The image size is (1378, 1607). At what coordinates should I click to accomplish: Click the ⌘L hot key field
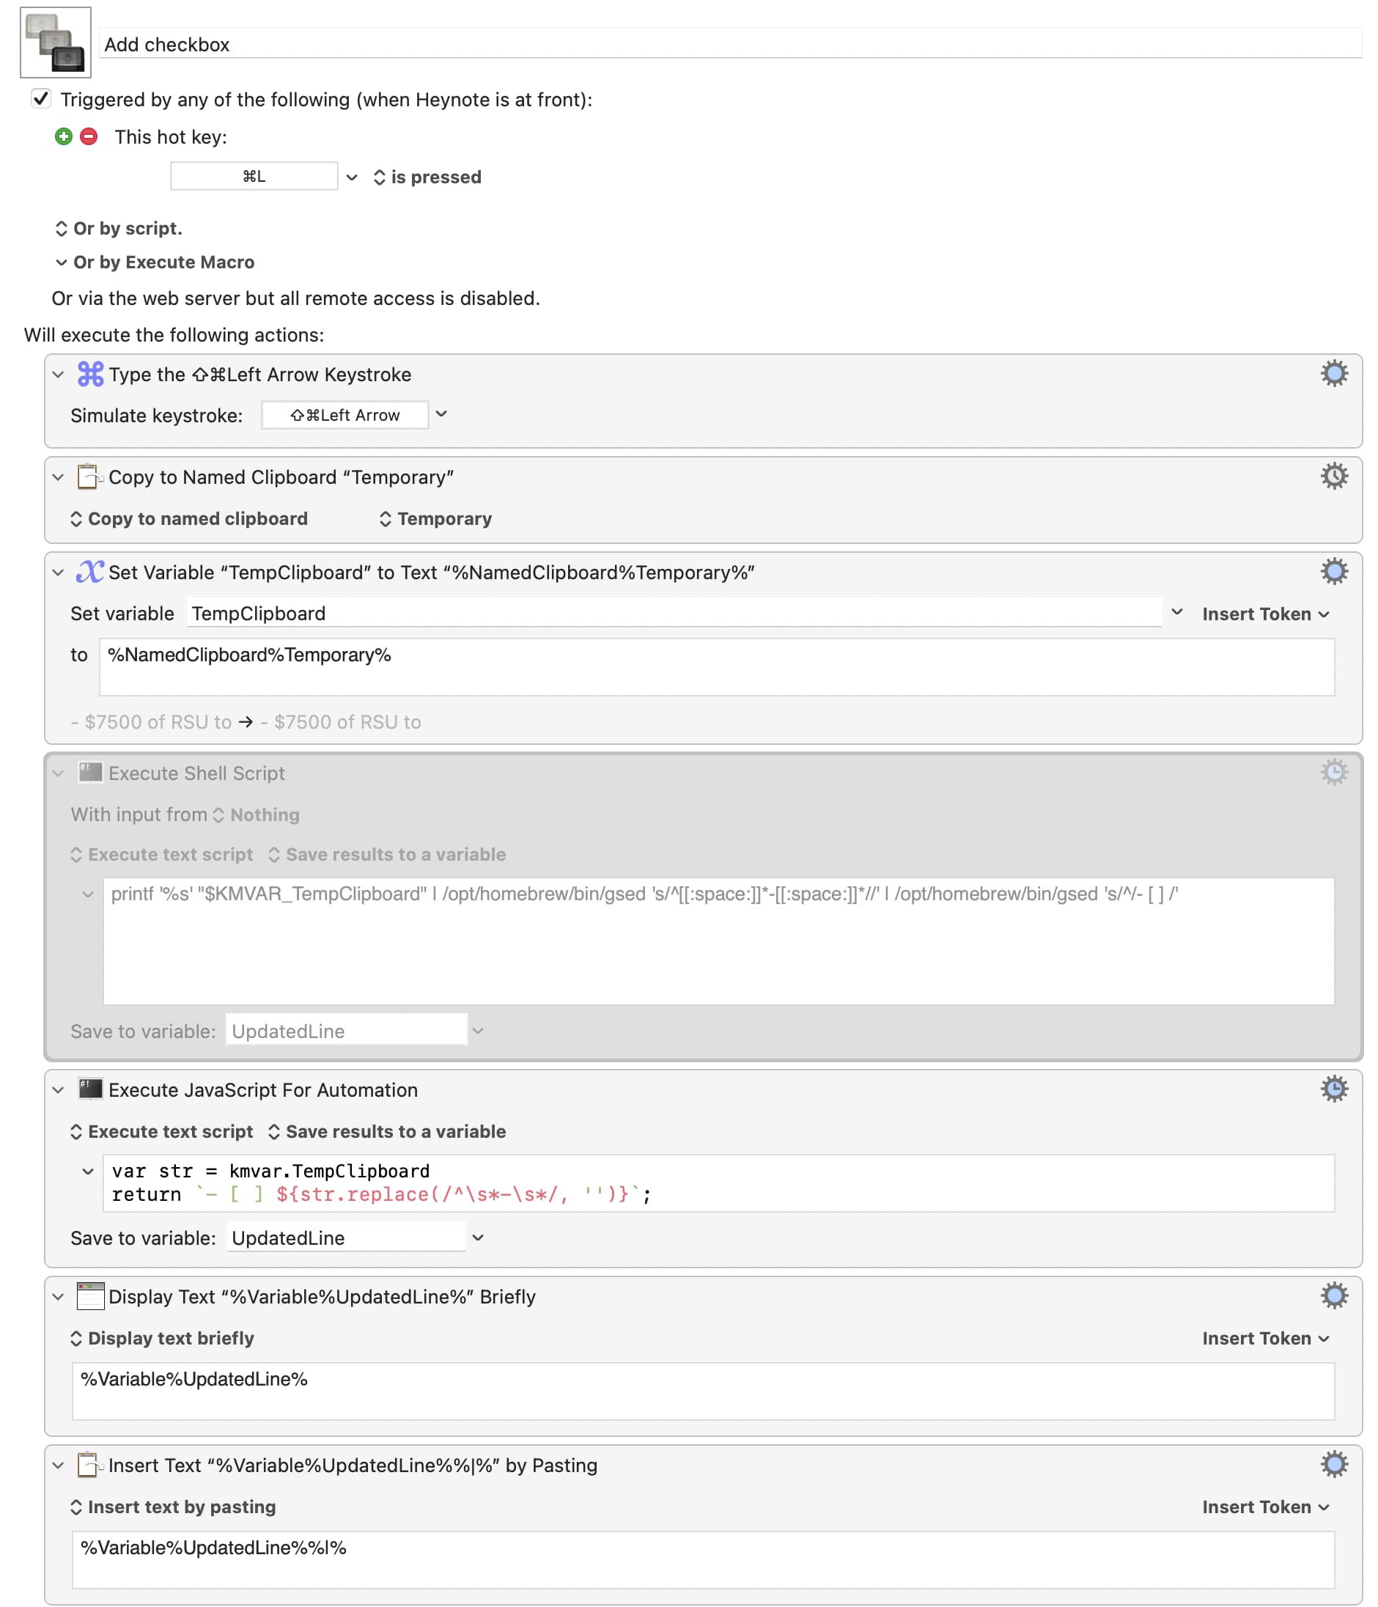pos(254,176)
